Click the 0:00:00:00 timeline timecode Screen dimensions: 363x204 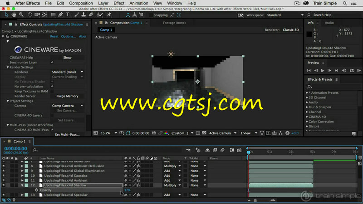(15, 149)
